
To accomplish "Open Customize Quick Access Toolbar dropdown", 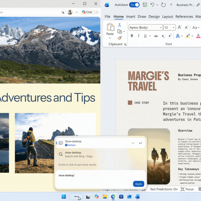I will tap(171, 5).
